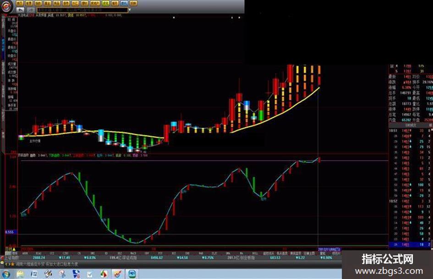Click the yellow star icon in the news ticker

click(12, 264)
